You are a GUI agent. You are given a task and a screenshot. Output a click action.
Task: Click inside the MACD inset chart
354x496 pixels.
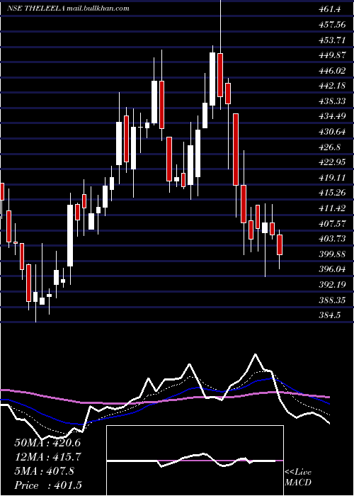[x=195, y=461]
